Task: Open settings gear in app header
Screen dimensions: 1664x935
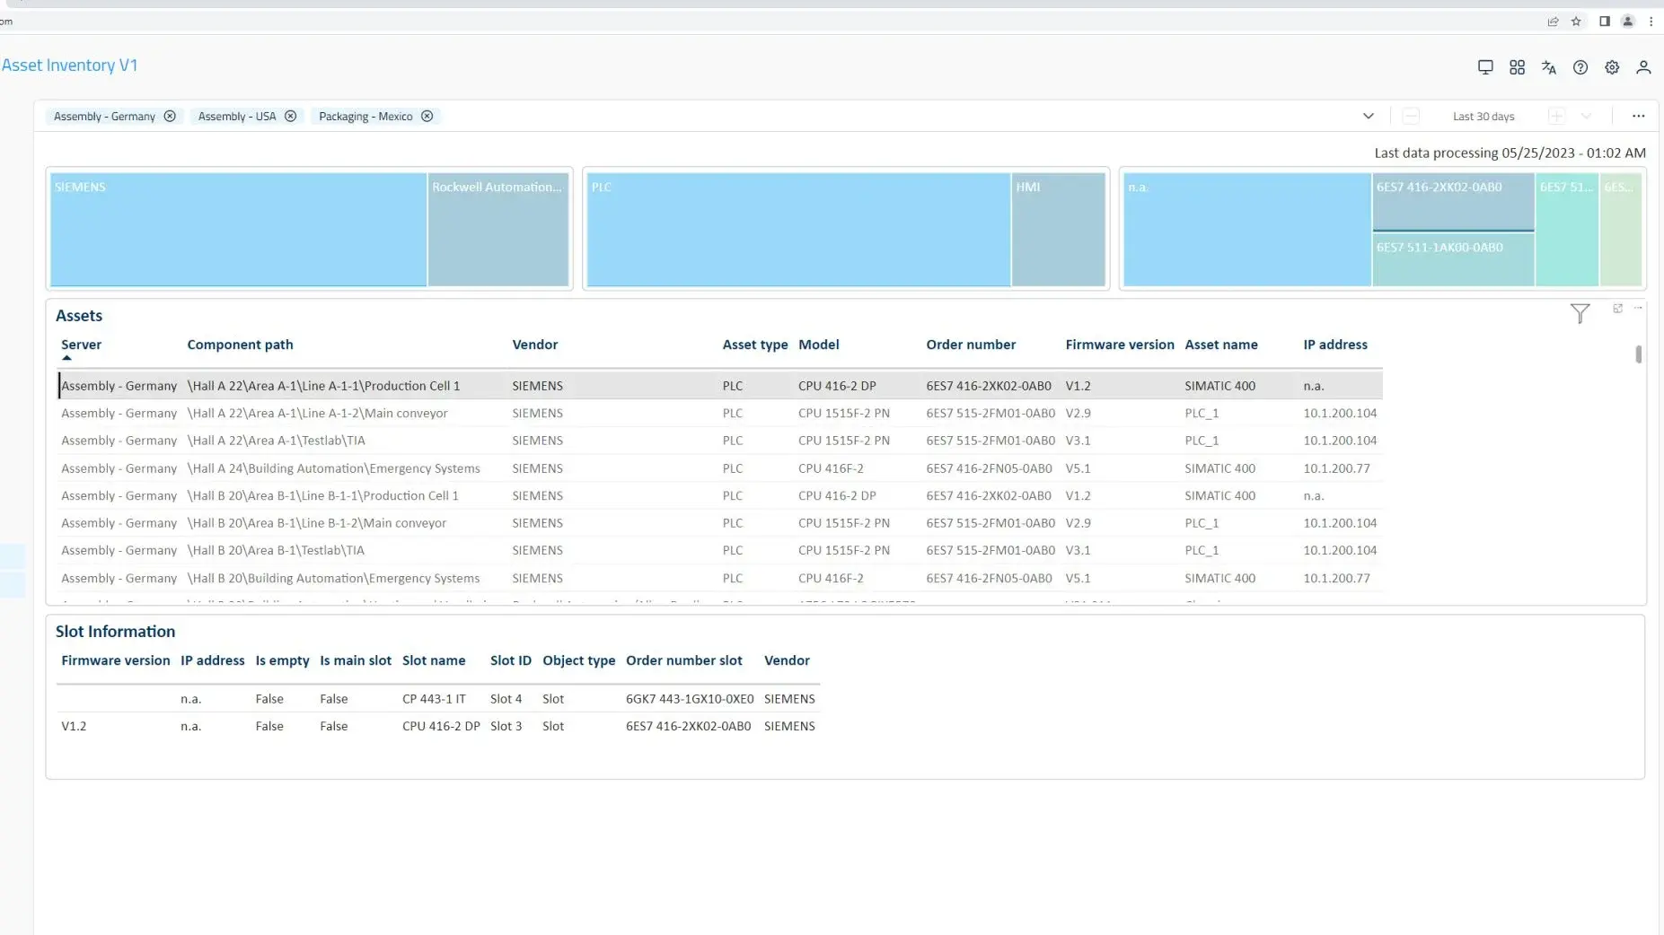Action: pos(1612,67)
